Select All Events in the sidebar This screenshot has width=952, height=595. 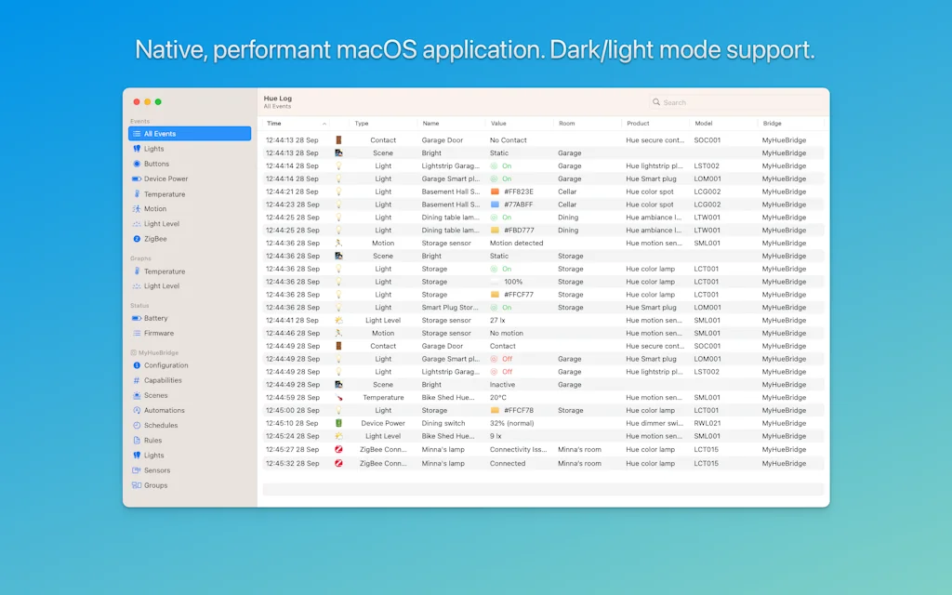point(190,134)
